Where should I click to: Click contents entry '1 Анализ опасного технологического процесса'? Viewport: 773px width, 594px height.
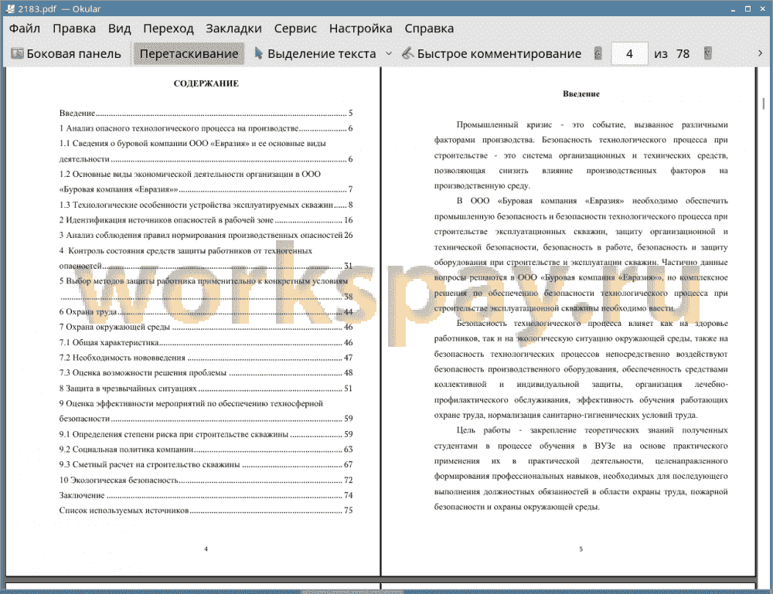(x=206, y=128)
